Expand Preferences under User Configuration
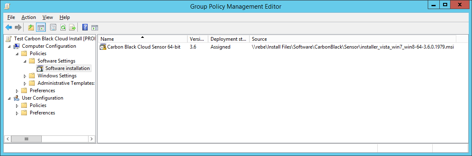The width and height of the screenshot is (472, 156). [x=17, y=113]
